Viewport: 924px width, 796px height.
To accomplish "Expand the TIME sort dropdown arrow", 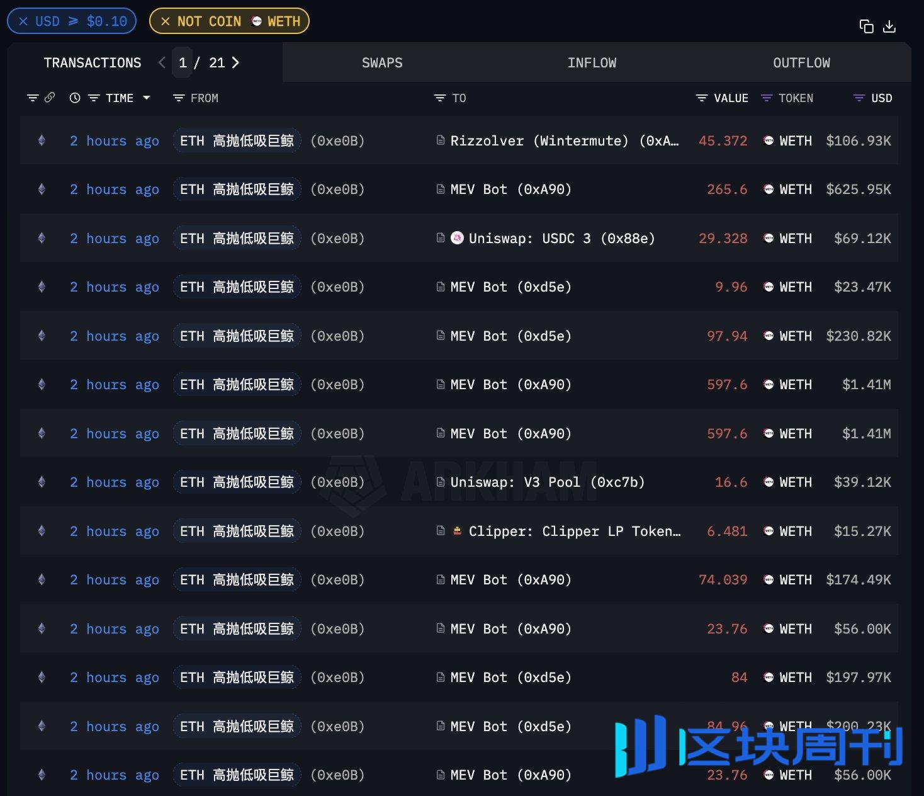I will [147, 98].
